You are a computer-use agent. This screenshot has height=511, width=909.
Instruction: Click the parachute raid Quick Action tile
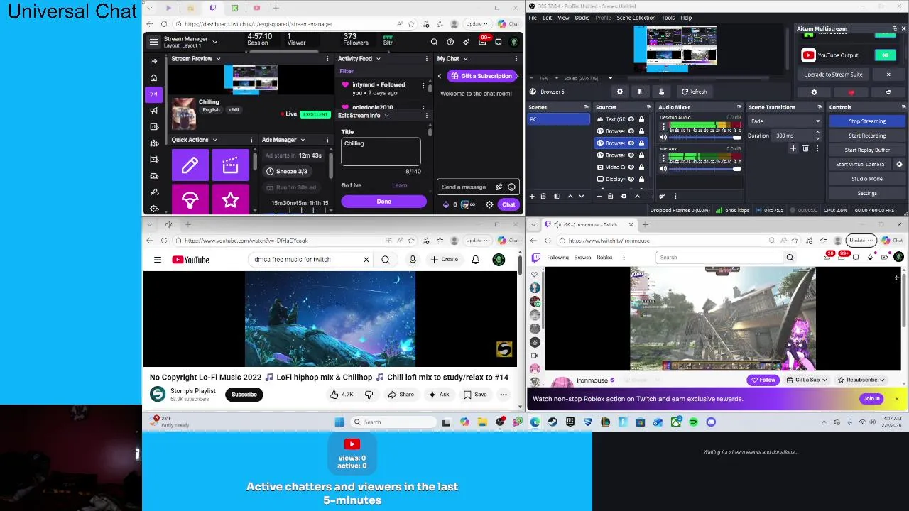click(x=190, y=199)
